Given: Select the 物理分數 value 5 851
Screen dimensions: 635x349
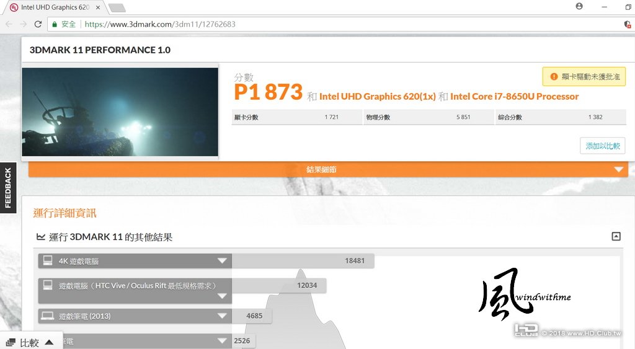Looking at the screenshot, I should tap(463, 117).
